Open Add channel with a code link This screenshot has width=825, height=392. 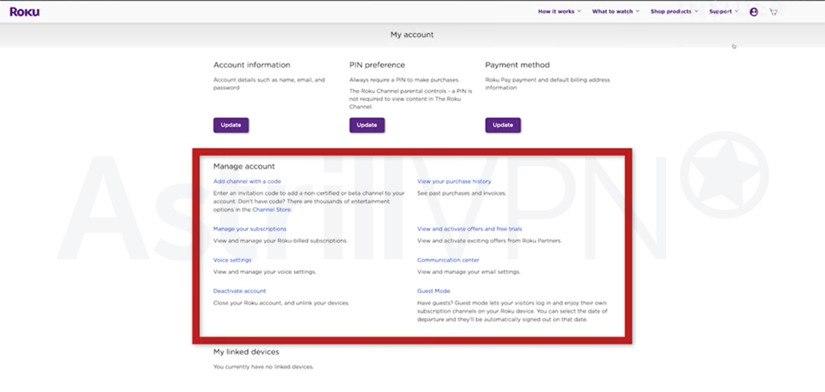coord(247,182)
